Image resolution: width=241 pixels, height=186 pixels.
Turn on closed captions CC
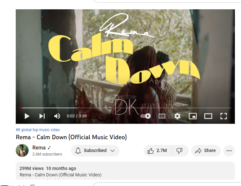click(162, 116)
